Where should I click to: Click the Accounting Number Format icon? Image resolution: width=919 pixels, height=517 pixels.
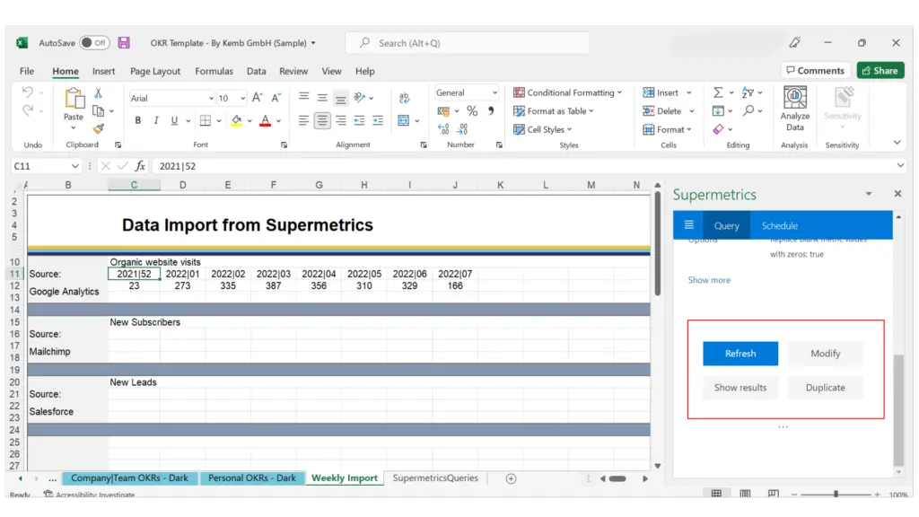click(x=443, y=110)
